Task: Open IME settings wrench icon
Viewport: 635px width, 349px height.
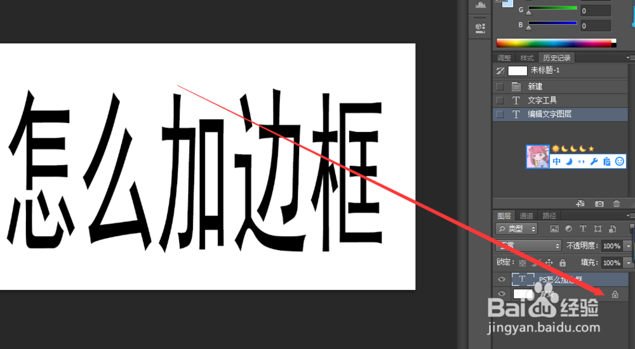Action: (594, 162)
